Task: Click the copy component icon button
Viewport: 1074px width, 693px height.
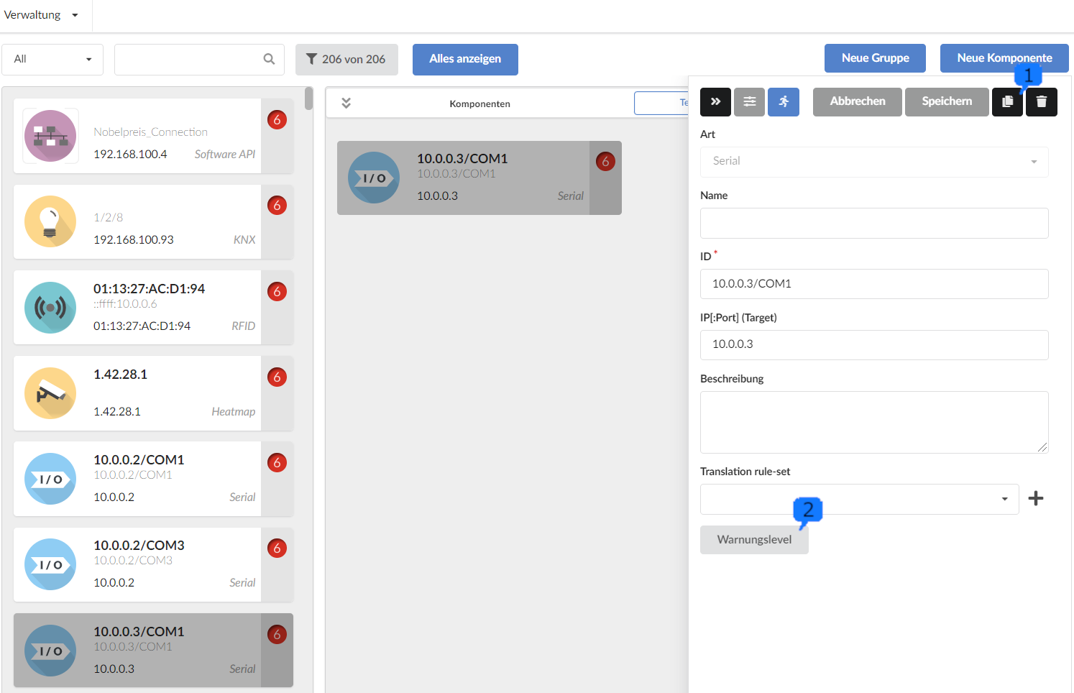Action: pyautogui.click(x=1007, y=102)
